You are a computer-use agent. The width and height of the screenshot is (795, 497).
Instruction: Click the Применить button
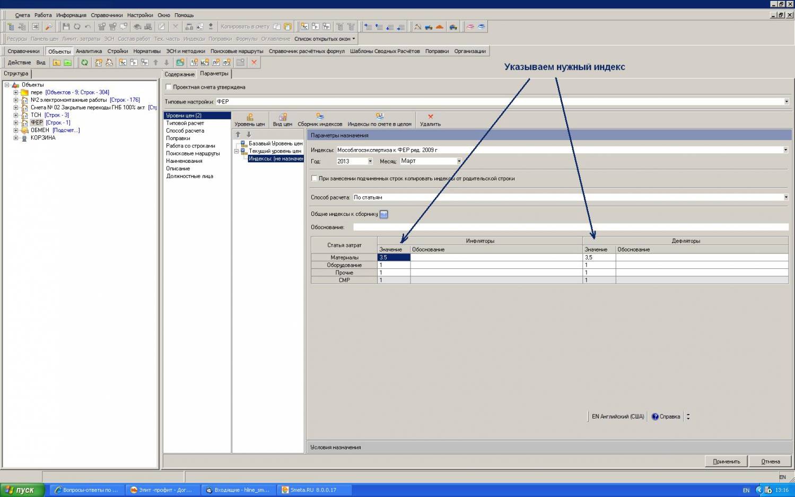[726, 461]
